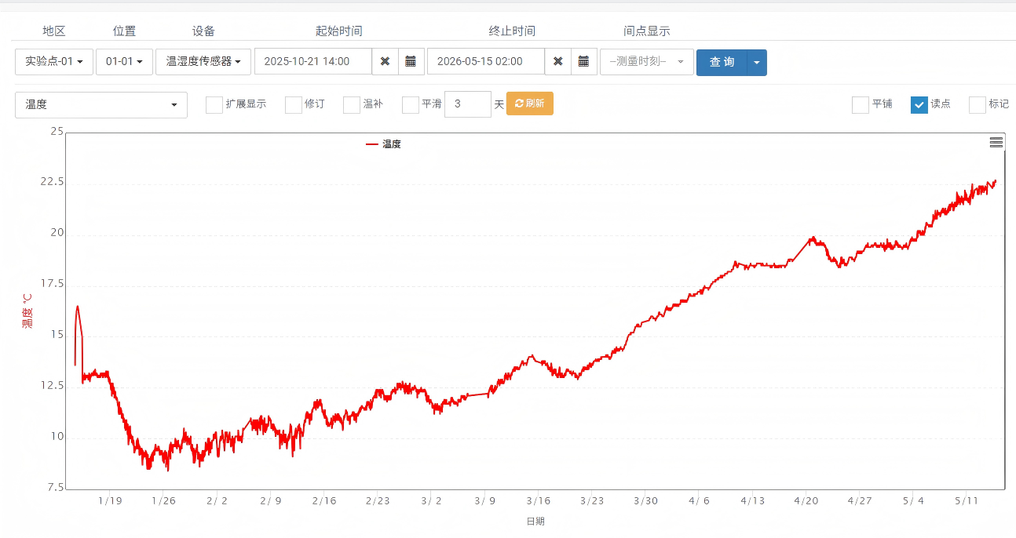Enable the 修订 checkbox
The height and width of the screenshot is (538, 1016).
tap(294, 104)
